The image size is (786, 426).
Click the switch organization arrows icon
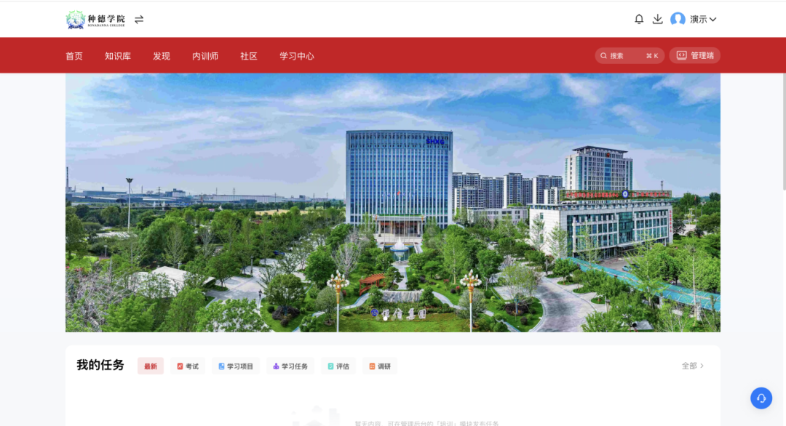pos(139,20)
